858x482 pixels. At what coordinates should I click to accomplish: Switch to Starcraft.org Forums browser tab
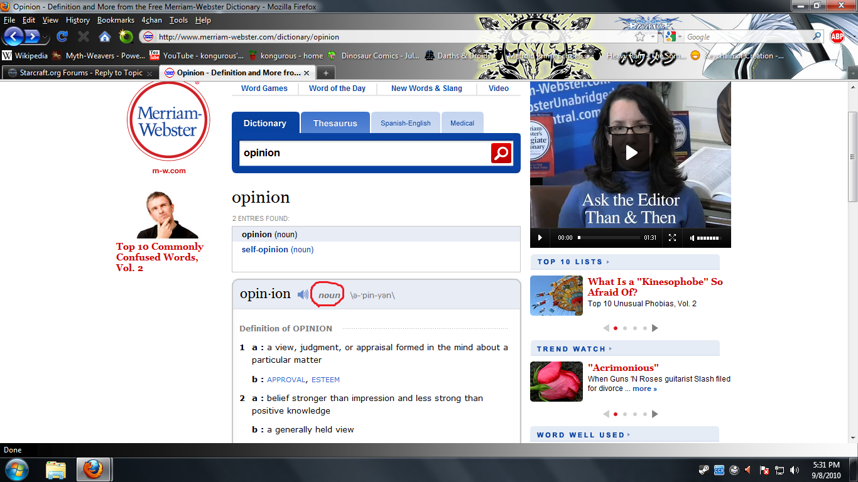point(80,73)
